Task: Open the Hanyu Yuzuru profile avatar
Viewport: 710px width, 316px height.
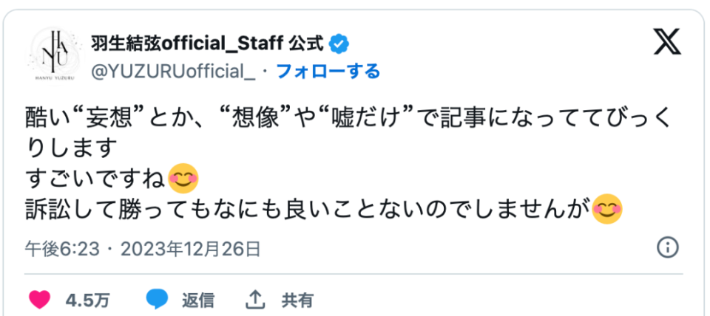Action: (55, 55)
